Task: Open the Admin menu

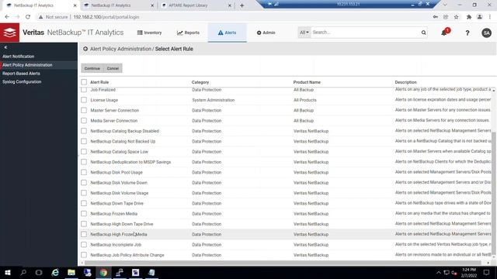Action: [266, 33]
